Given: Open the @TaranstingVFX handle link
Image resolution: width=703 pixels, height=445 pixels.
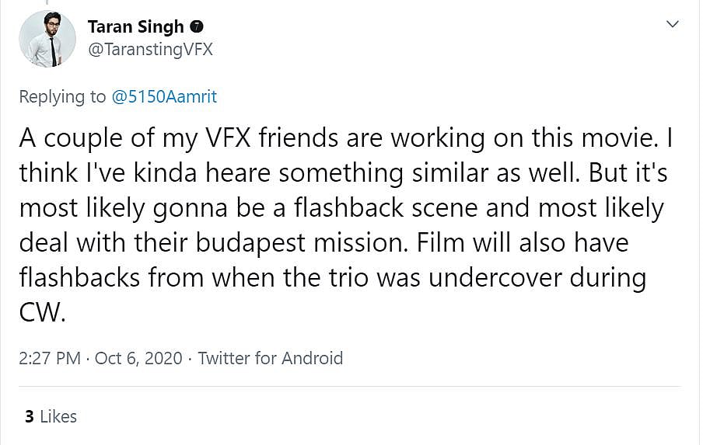Looking at the screenshot, I should (x=150, y=49).
